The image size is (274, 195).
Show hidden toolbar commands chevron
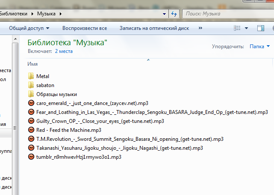tap(200, 28)
